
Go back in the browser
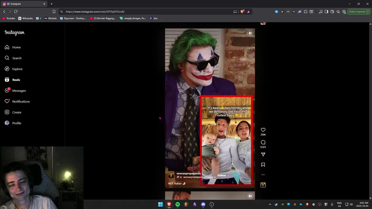[x=4, y=12]
